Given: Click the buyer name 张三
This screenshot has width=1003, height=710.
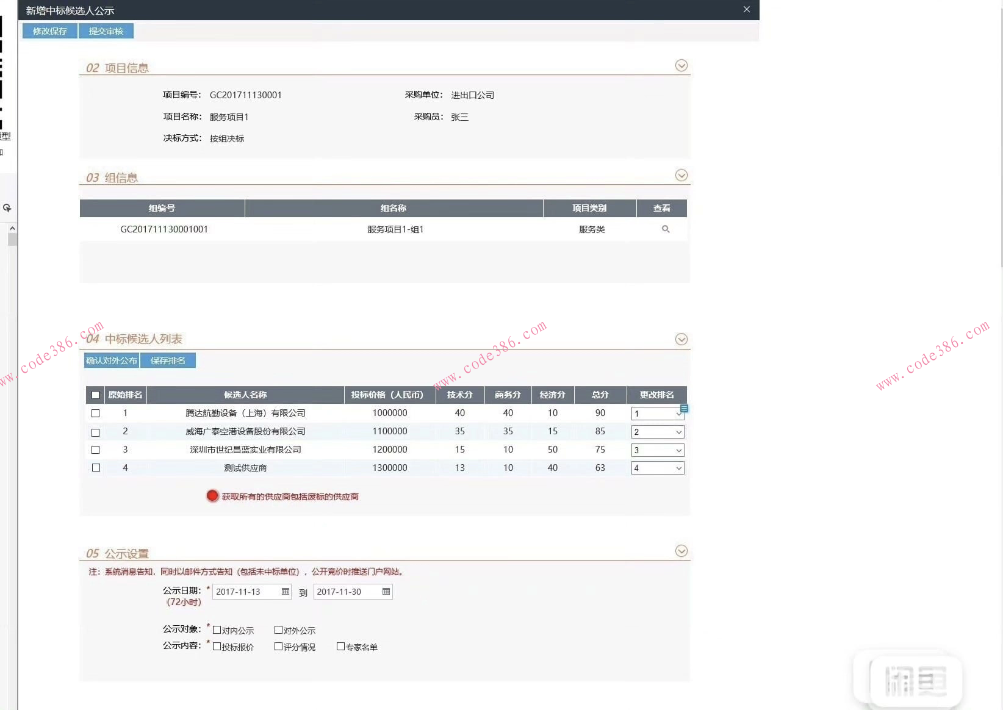Looking at the screenshot, I should tap(460, 117).
